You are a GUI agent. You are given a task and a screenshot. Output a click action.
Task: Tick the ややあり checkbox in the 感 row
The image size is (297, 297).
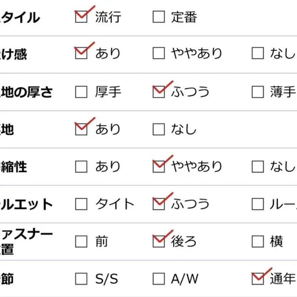click(159, 53)
